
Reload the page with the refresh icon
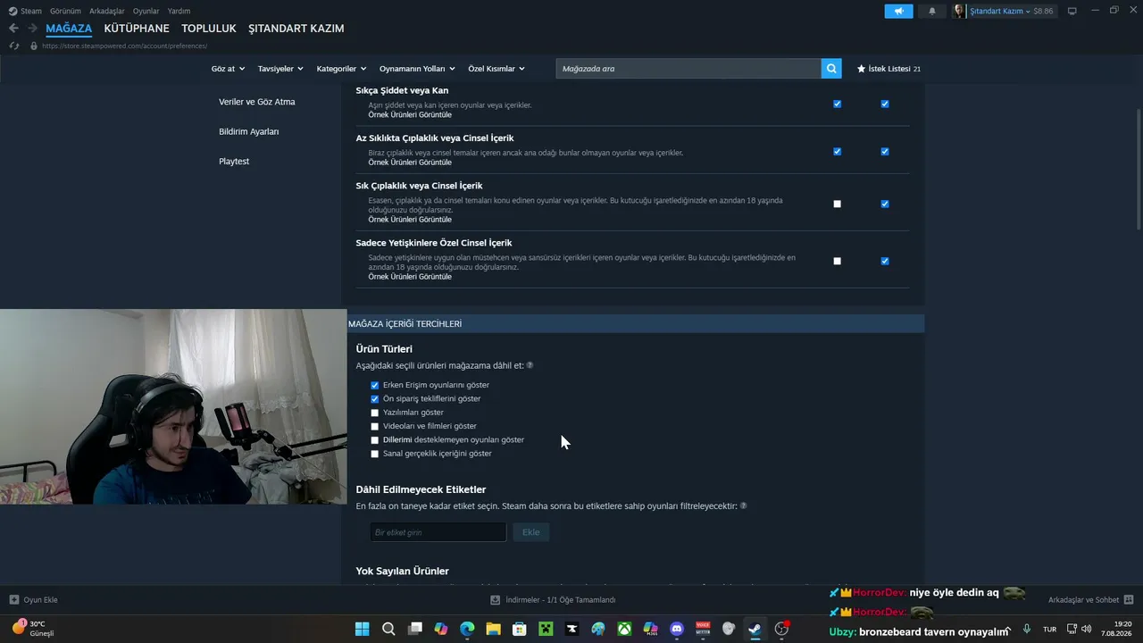click(x=14, y=46)
